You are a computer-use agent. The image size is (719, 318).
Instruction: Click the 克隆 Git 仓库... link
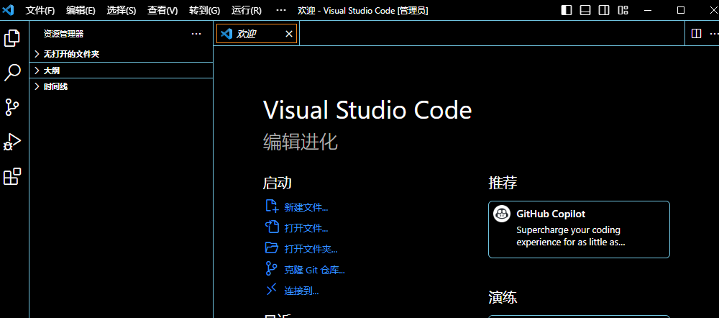tap(315, 270)
